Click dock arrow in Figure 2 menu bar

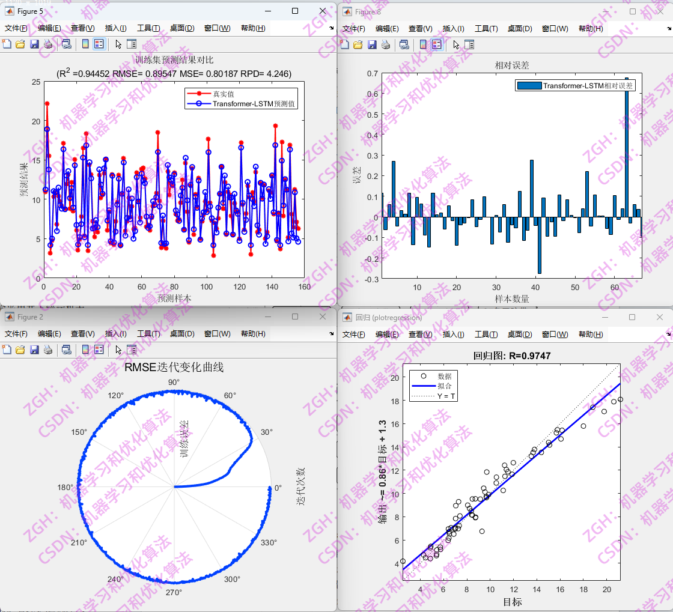(331, 334)
